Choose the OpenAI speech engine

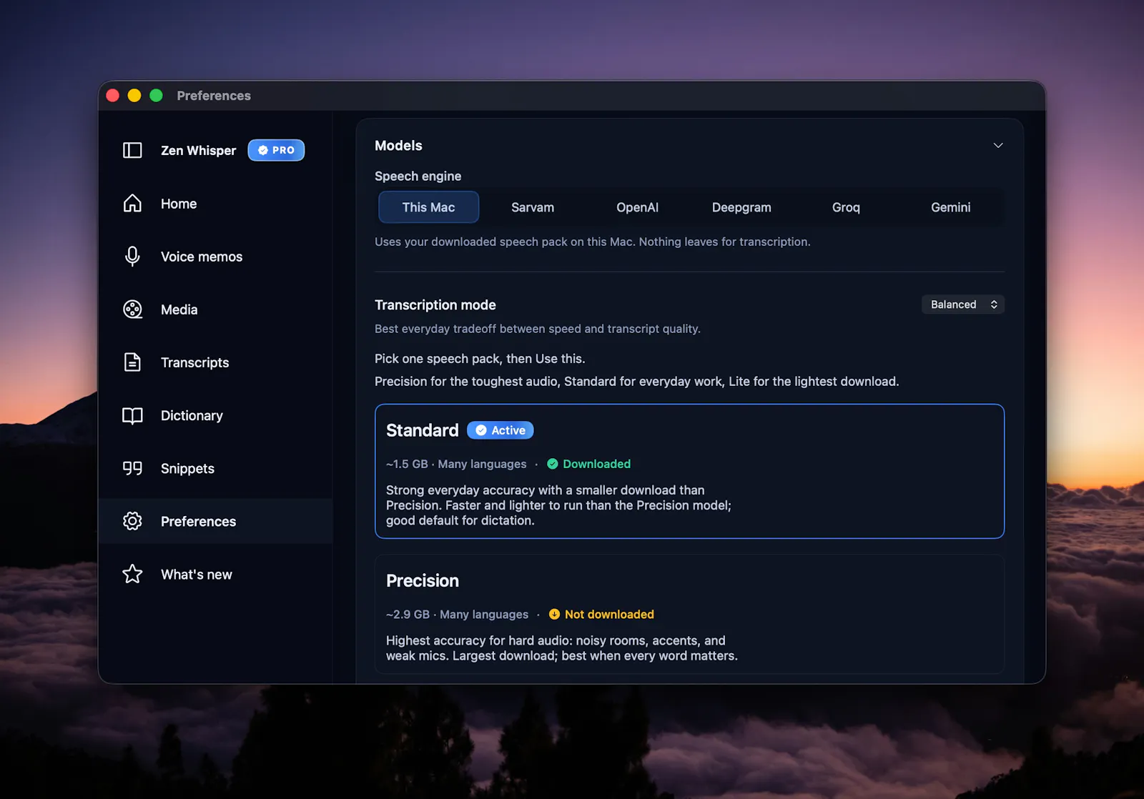point(637,207)
